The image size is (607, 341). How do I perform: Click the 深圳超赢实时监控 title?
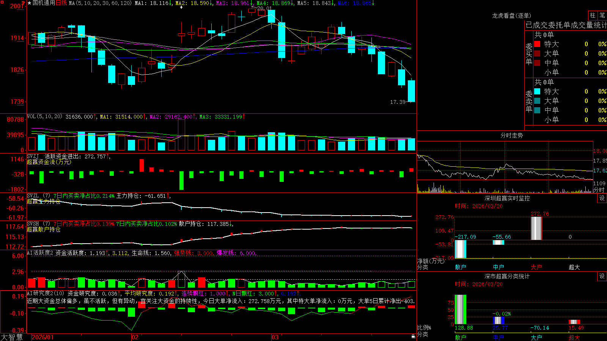tap(507, 198)
